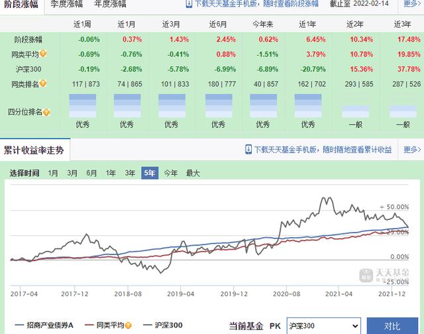Click 近1周 column header
The image size is (424, 334).
(x=82, y=25)
